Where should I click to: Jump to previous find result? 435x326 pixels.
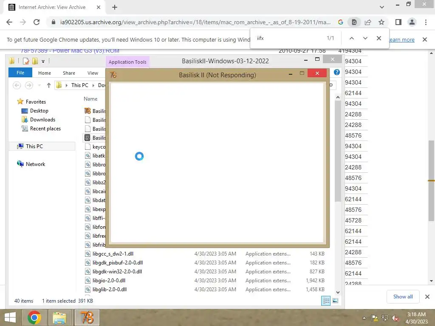pos(351,38)
